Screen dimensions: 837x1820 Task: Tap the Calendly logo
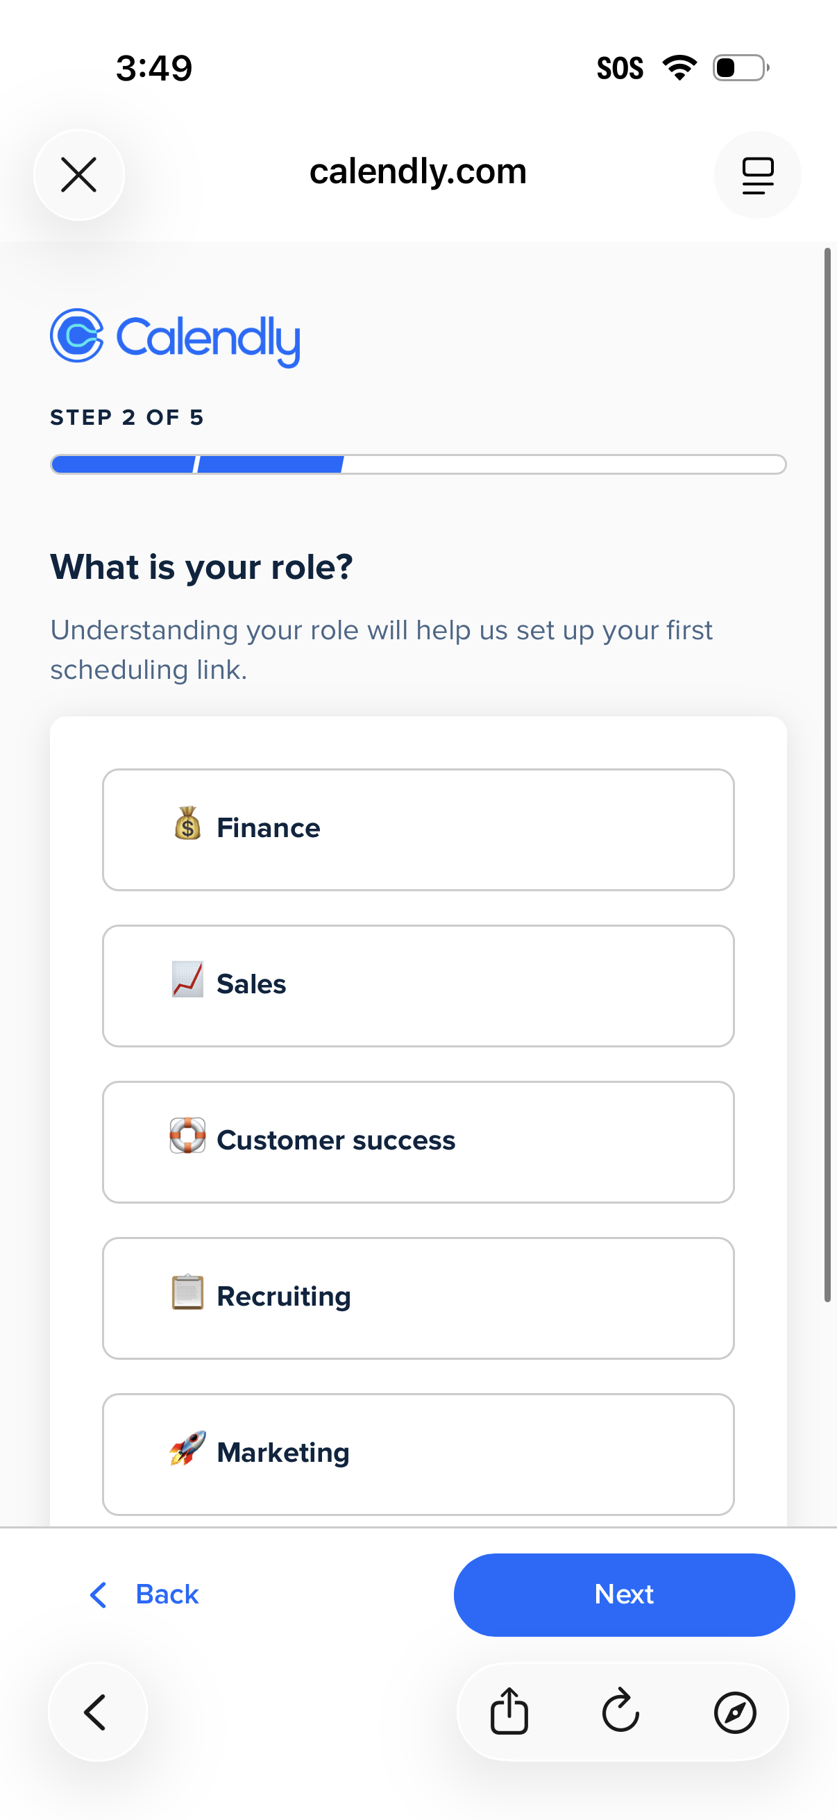175,338
